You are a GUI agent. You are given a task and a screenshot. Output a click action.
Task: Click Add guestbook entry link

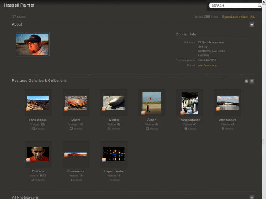tap(253, 16)
